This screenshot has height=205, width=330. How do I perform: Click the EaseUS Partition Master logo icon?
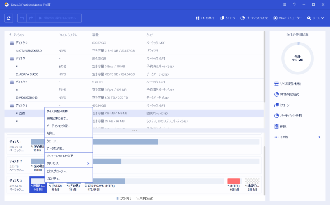pyautogui.click(x=7, y=5)
